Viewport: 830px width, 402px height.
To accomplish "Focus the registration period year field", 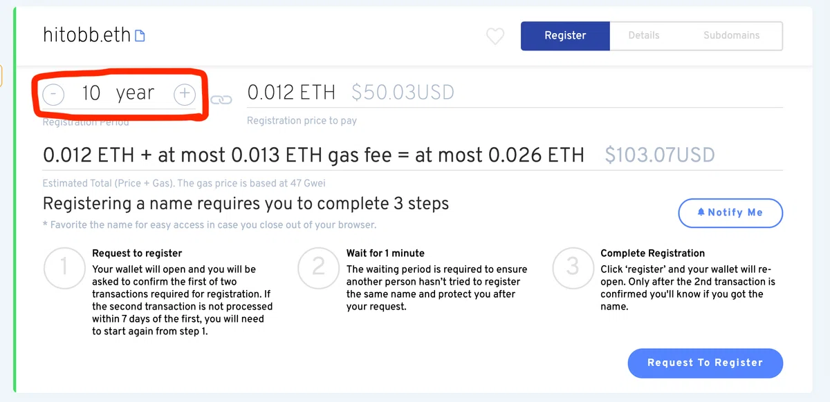I will [x=119, y=93].
